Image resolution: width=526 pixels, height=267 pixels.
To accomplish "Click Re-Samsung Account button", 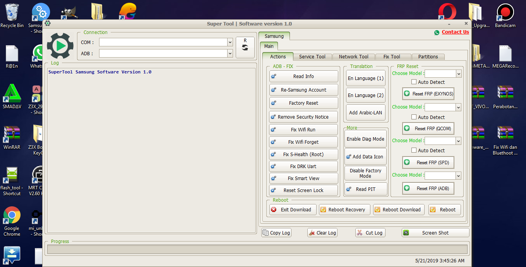I will click(303, 90).
